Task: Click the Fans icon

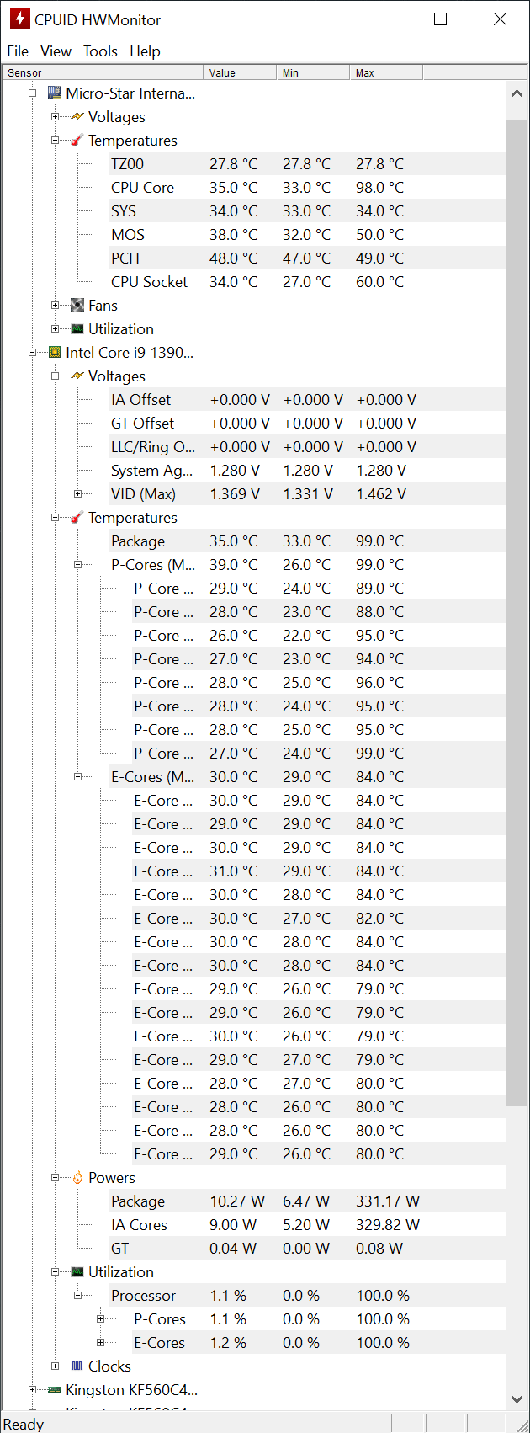Action: pos(77,306)
